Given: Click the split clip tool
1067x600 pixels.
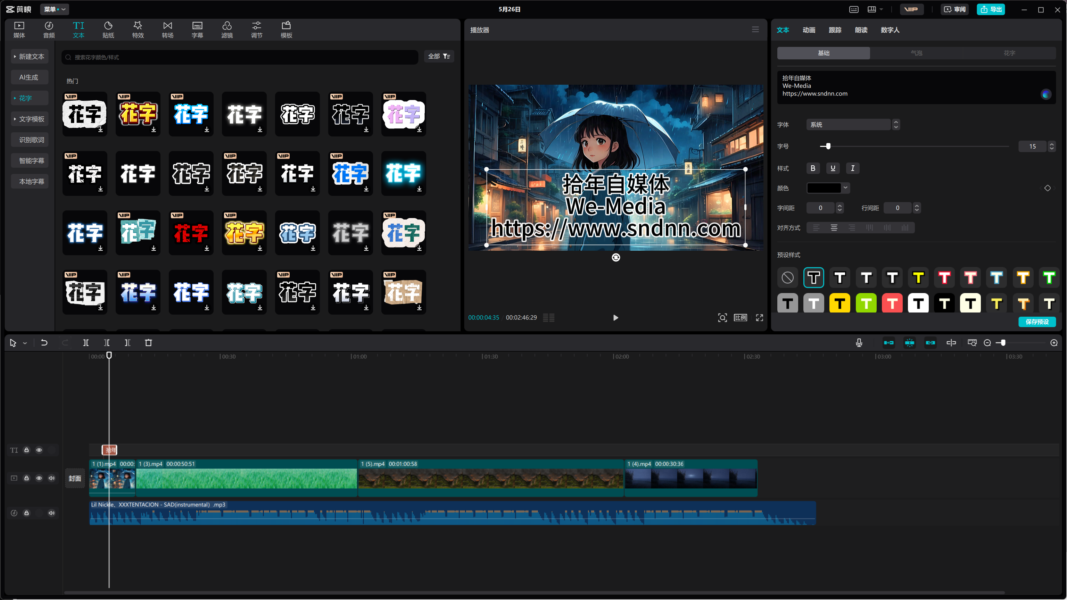Looking at the screenshot, I should pyautogui.click(x=86, y=342).
